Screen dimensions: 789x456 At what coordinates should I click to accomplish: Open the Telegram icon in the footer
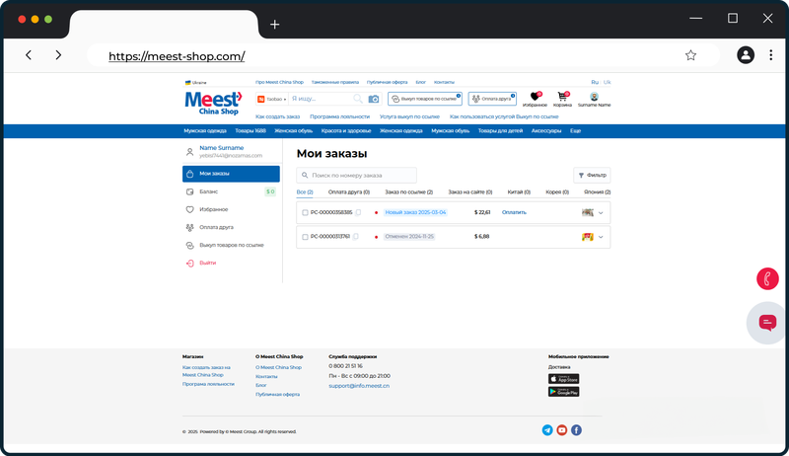547,429
